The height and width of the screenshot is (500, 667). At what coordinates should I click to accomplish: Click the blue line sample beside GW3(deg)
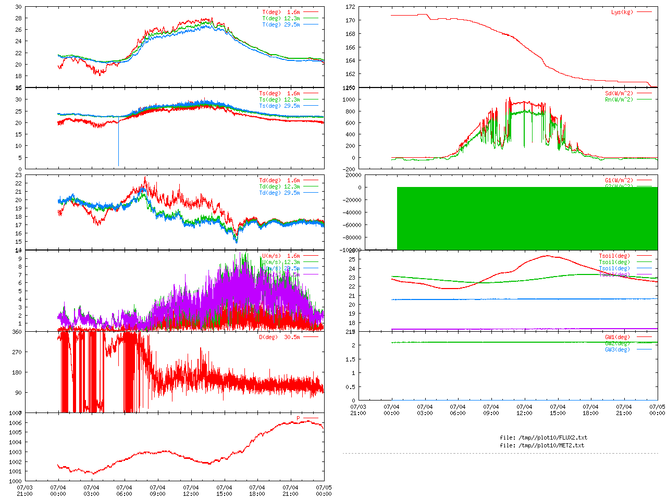[x=645, y=349]
